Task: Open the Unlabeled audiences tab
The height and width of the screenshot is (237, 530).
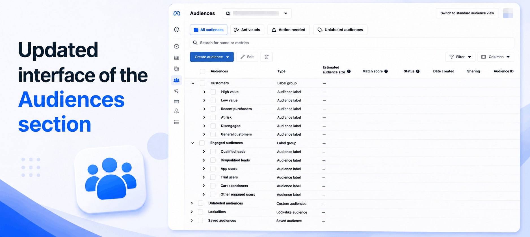Action: 340,30
